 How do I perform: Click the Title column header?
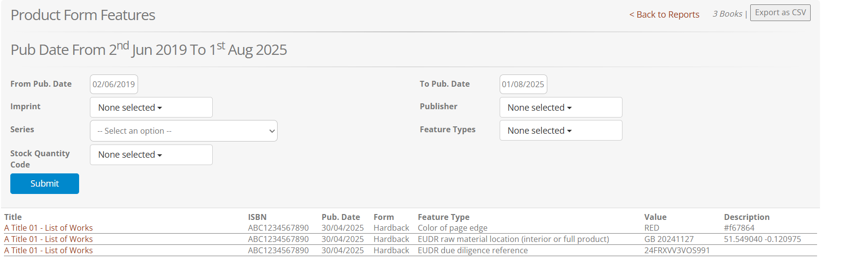13,217
